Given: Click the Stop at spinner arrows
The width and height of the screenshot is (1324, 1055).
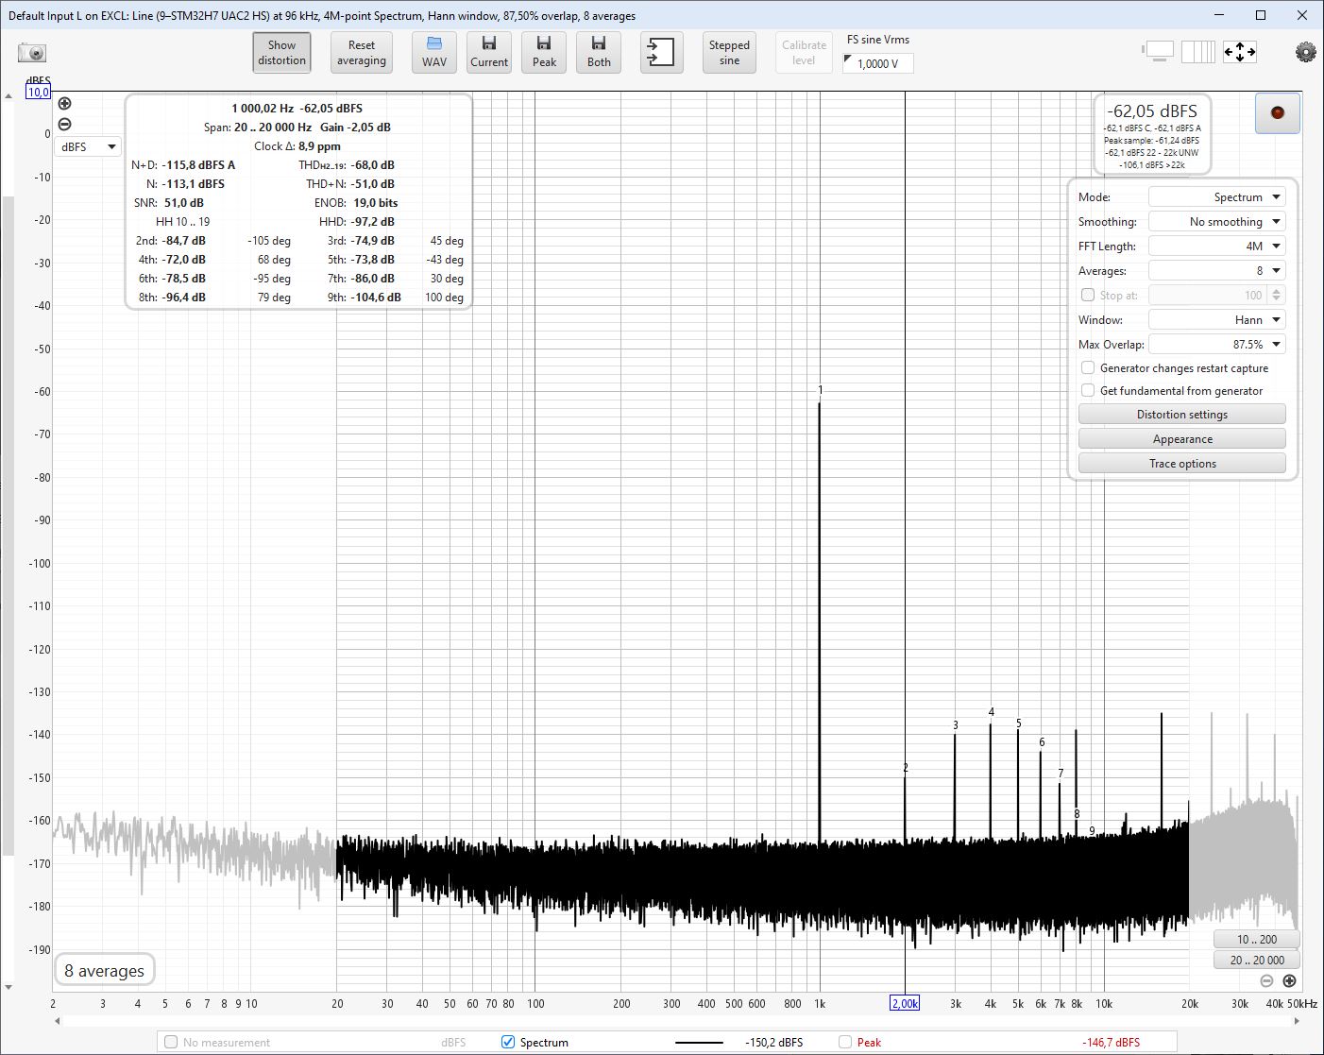Looking at the screenshot, I should [1279, 296].
